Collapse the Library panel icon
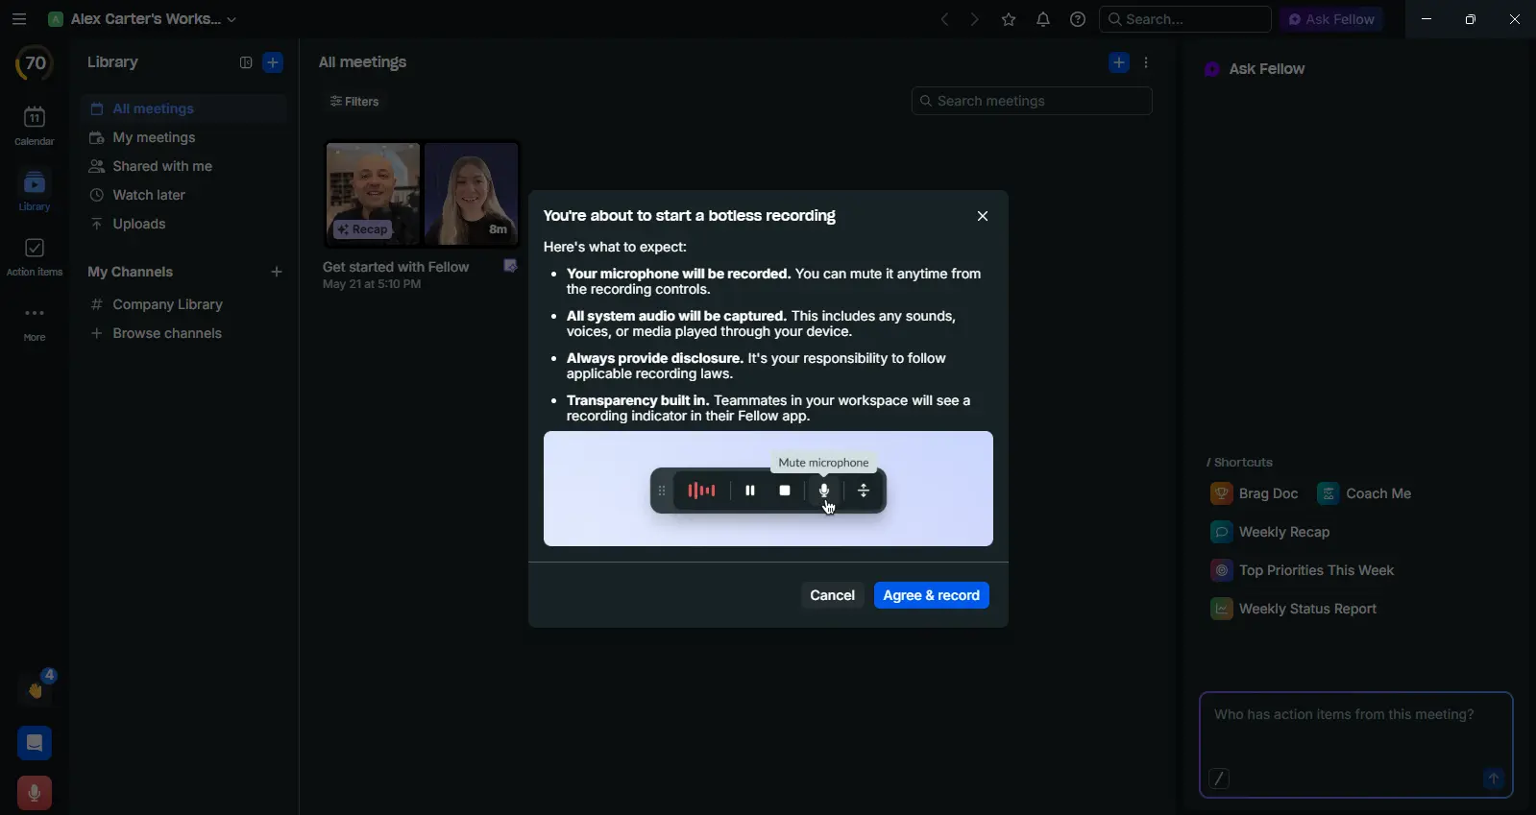 click(245, 62)
